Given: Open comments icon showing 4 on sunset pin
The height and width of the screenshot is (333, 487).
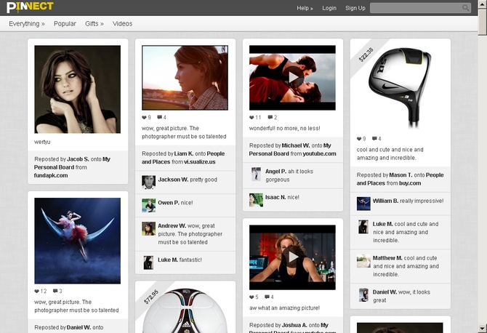Looking at the screenshot, I should 159,117.
